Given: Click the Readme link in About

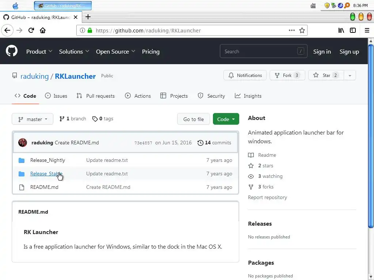Looking at the screenshot, I should tap(262, 155).
